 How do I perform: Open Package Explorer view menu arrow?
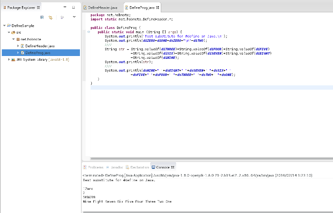tap(74, 17)
